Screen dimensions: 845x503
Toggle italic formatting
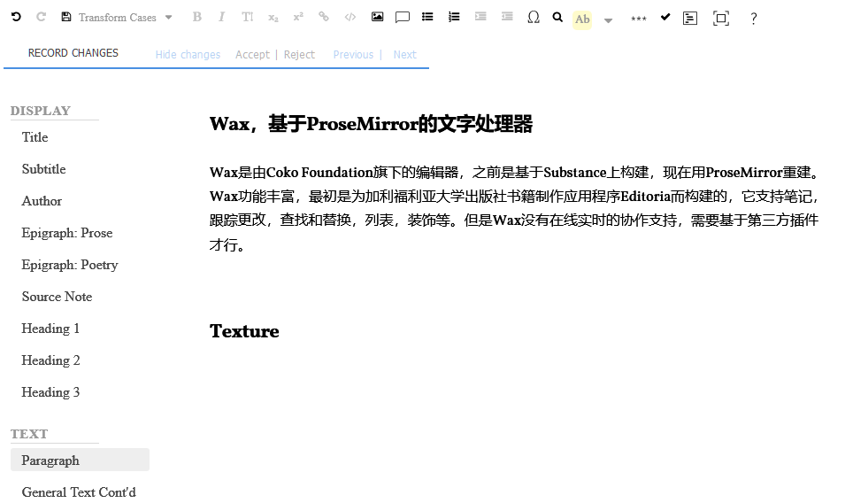(221, 17)
